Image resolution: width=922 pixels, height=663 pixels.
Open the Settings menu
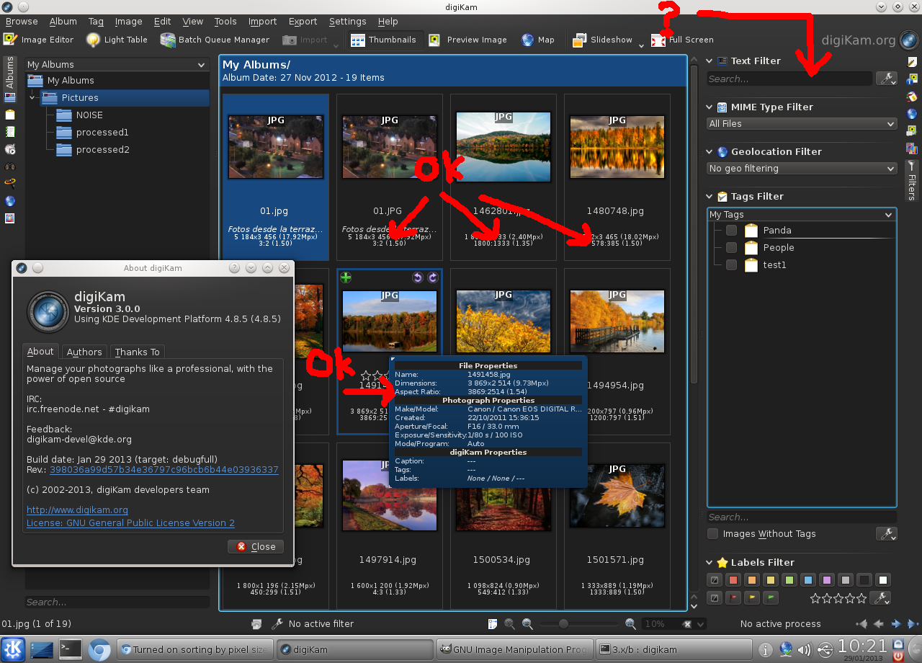347,22
